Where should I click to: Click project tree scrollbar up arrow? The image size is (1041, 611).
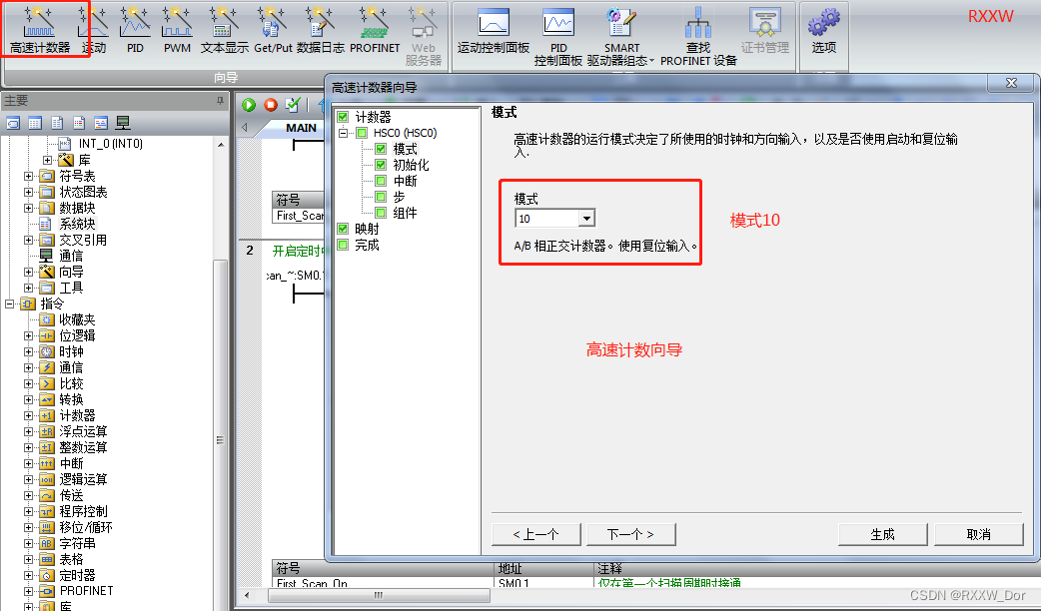tap(221, 145)
